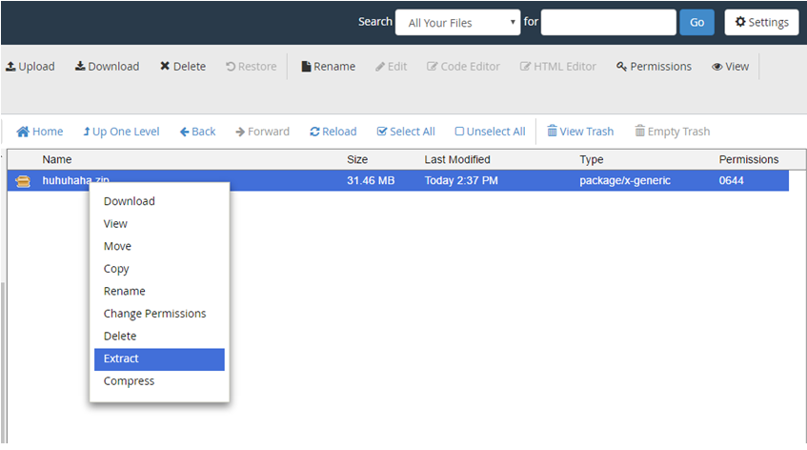Click the left pane vertical scrollbar
Image resolution: width=807 pixels, height=450 pixels.
click(x=4, y=362)
